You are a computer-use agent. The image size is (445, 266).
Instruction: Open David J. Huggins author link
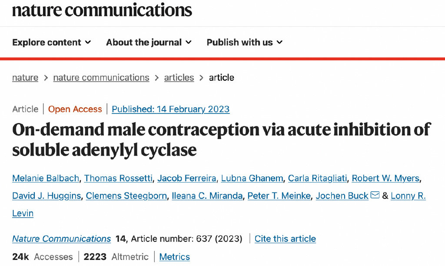pos(46,196)
